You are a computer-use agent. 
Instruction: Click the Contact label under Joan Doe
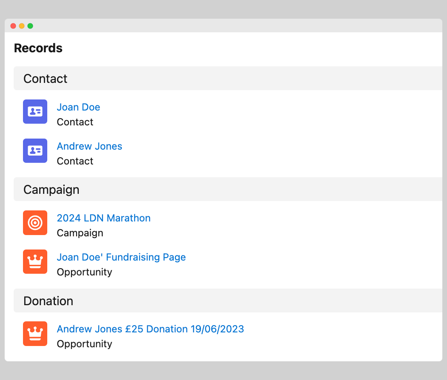coord(75,122)
